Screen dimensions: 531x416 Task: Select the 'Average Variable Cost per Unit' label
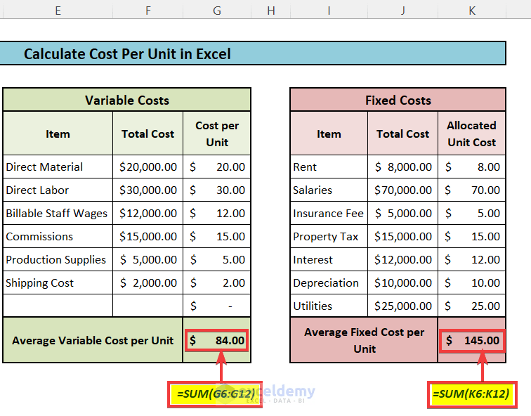[x=93, y=340]
